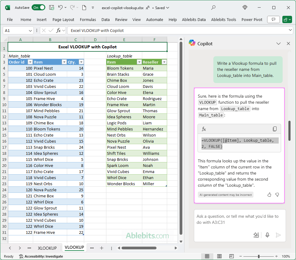Select cell containing Pixel Nest in Main_table
The image size is (296, 260).
coord(50,68)
